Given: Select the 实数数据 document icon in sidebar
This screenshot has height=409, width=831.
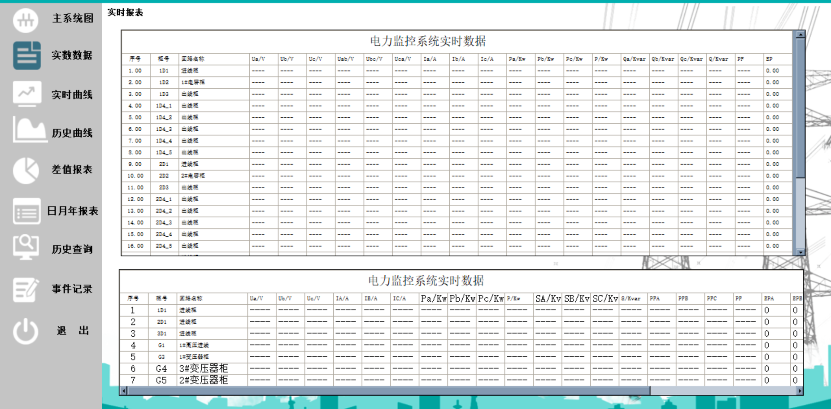Looking at the screenshot, I should (x=26, y=55).
